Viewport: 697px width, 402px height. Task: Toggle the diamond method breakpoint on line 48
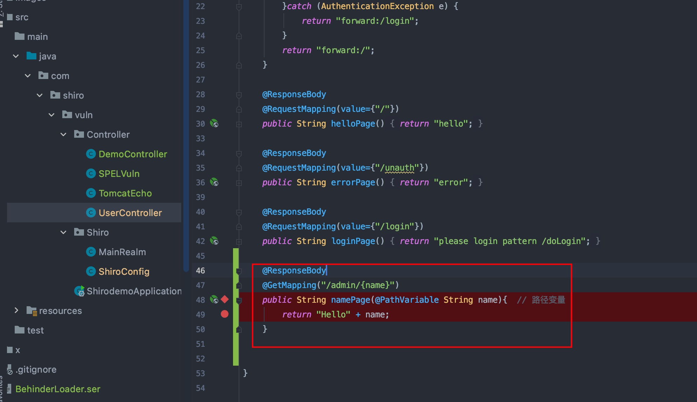[225, 300]
